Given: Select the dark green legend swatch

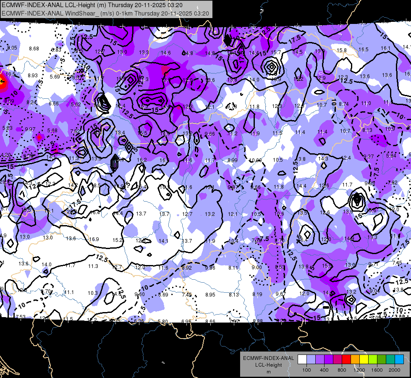Looking at the screenshot, I should pyautogui.click(x=382, y=360).
